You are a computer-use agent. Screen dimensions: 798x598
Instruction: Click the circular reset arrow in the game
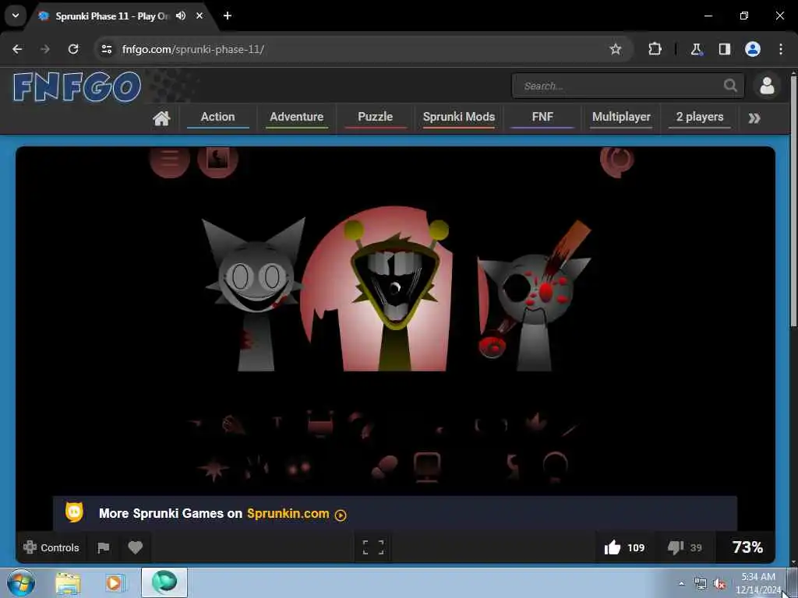tap(617, 161)
